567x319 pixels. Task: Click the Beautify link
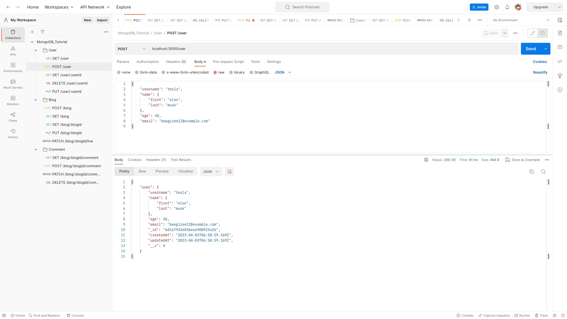540,72
